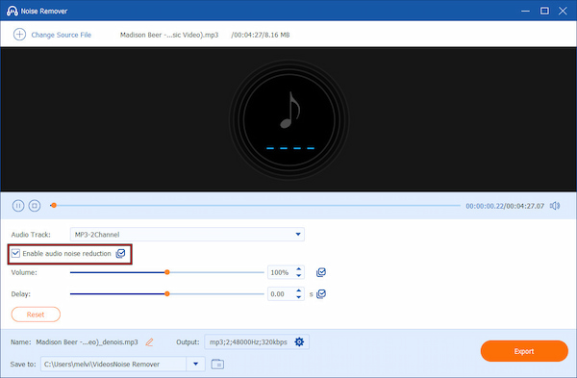
Task: Click the Change Source File plus icon
Action: 19,35
